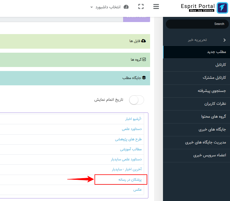The width and height of the screenshot is (230, 201).
Task: Click the Esprit Portal blue jay logo
Action: tap(222, 8)
